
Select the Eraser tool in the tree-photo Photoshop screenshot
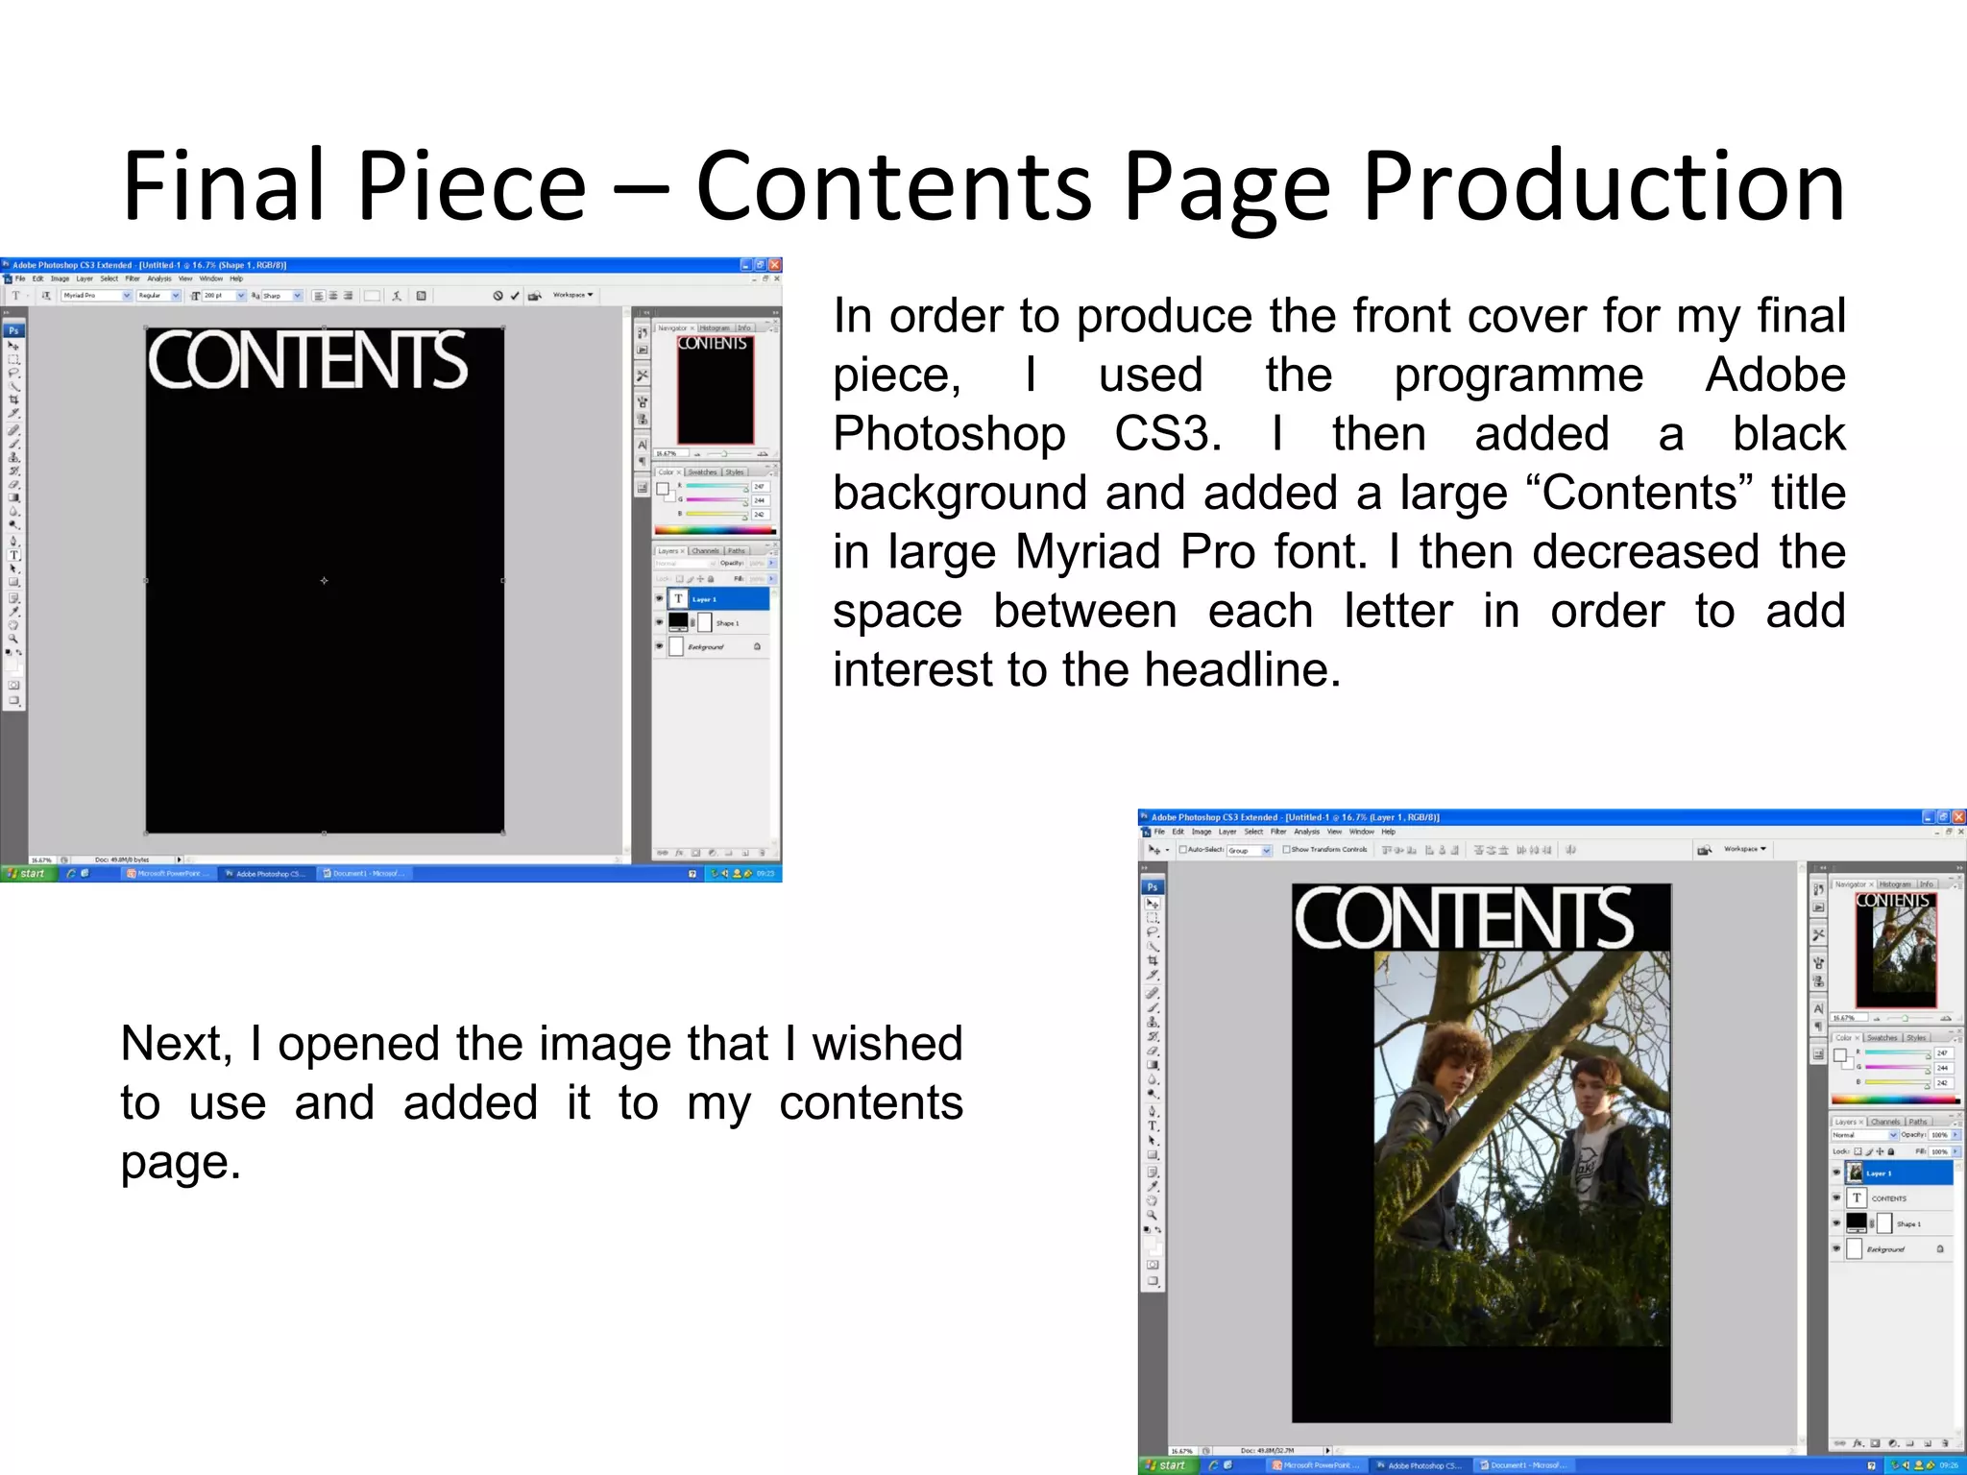pyautogui.click(x=1153, y=1051)
